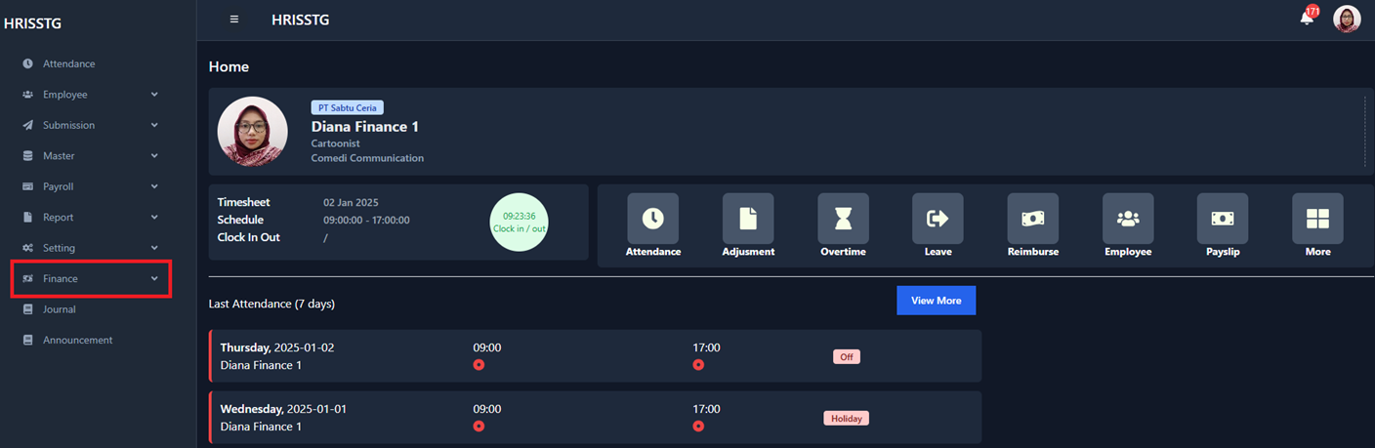Click the book icon beside Journal
The width and height of the screenshot is (1375, 448).
(28, 309)
